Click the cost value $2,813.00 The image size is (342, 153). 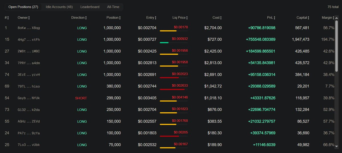213,63
